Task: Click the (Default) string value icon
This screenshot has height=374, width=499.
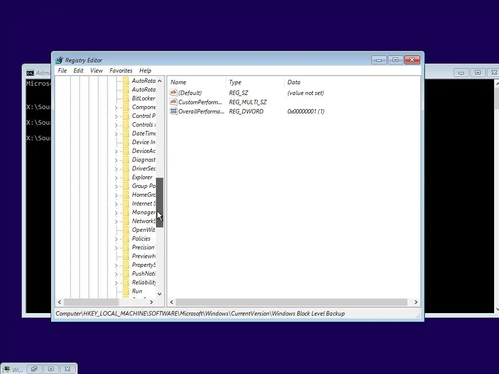Action: point(173,93)
